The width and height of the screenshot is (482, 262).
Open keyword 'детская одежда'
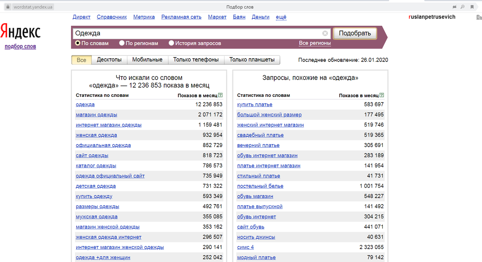tap(96, 186)
